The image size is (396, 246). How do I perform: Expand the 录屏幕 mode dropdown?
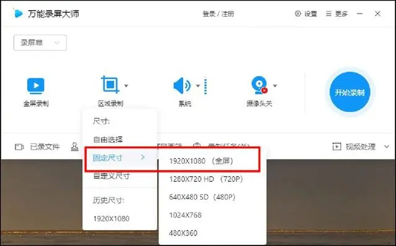click(x=40, y=43)
